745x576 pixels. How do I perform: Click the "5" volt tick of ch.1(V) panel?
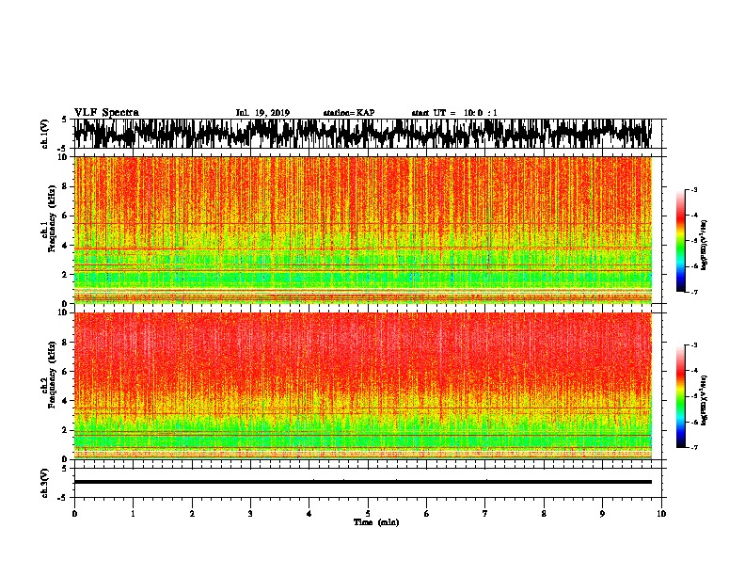64,120
